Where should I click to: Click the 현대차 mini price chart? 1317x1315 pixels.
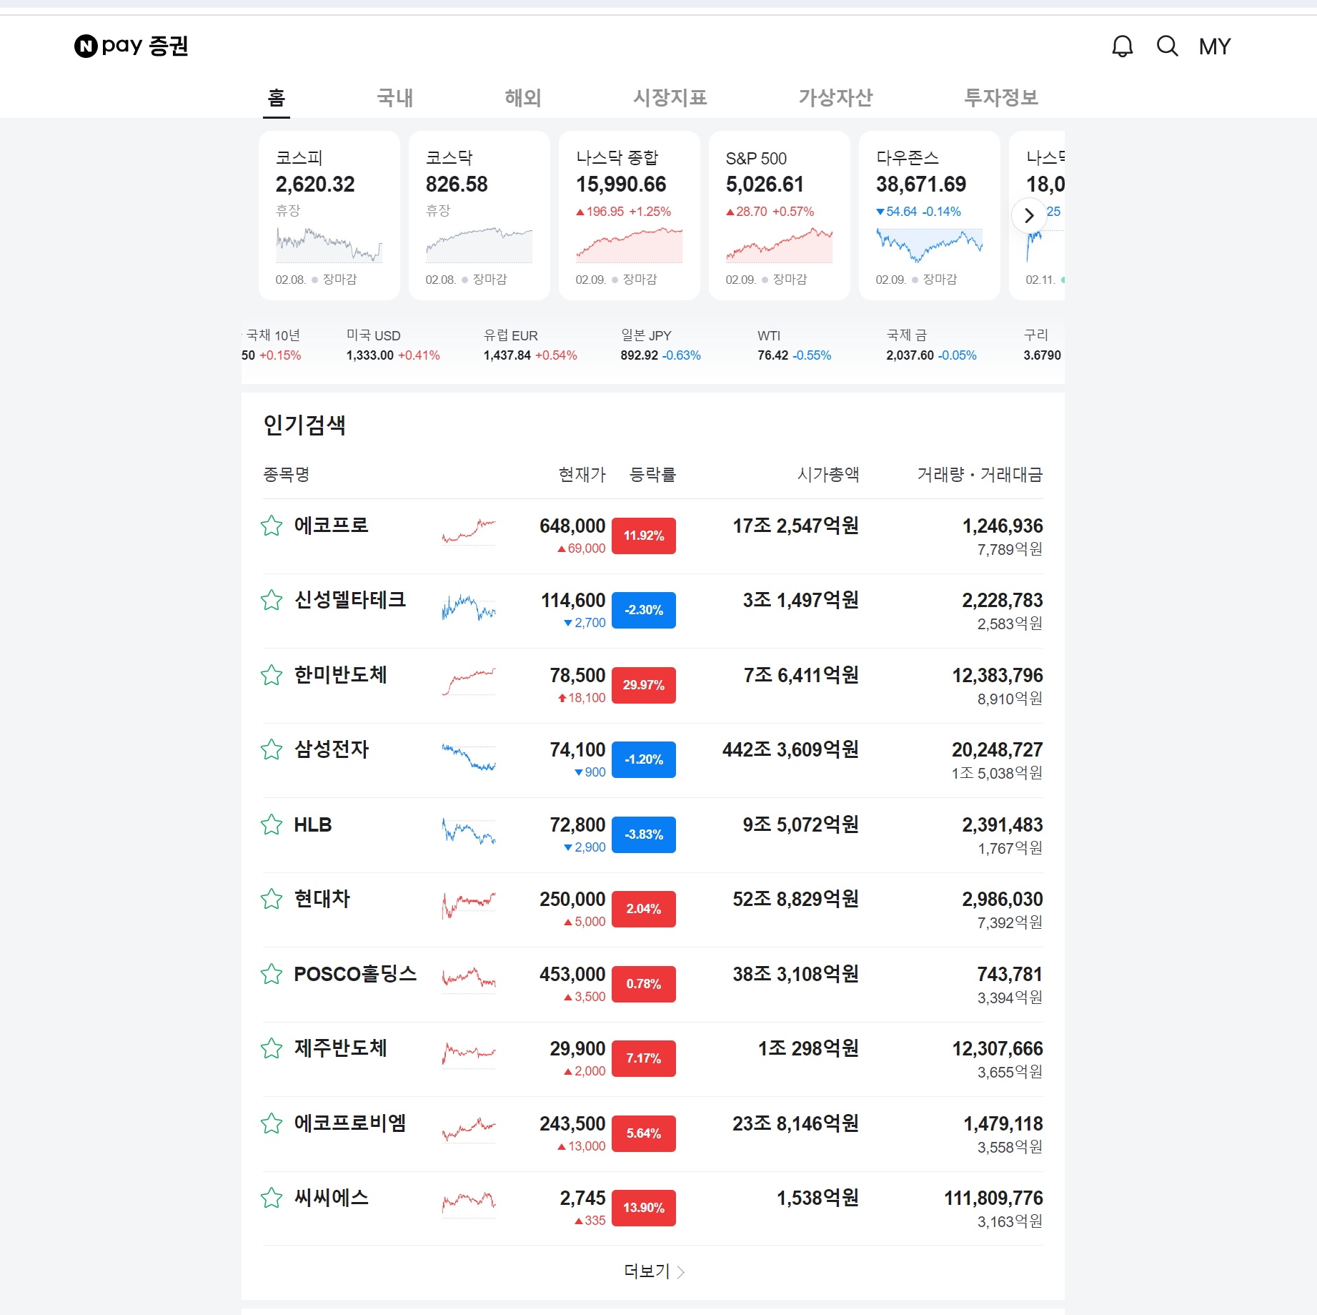point(469,905)
